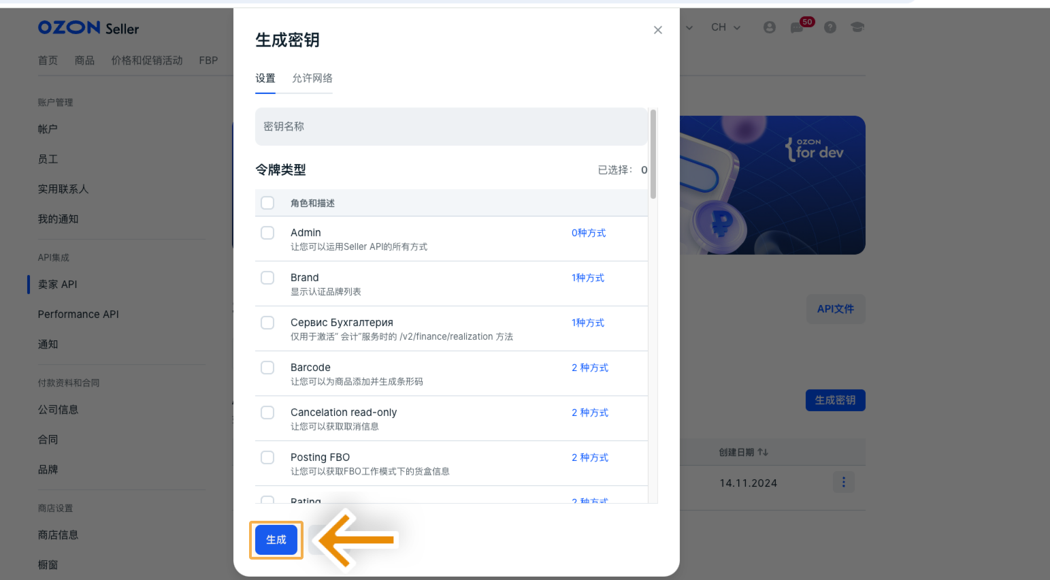This screenshot has height=580, width=1050.
Task: Open 商品 in top navigation
Action: click(x=84, y=61)
